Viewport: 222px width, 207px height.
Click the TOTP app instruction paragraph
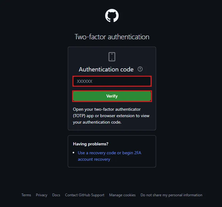pos(111,116)
